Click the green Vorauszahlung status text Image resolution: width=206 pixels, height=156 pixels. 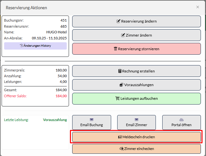coord(55,120)
